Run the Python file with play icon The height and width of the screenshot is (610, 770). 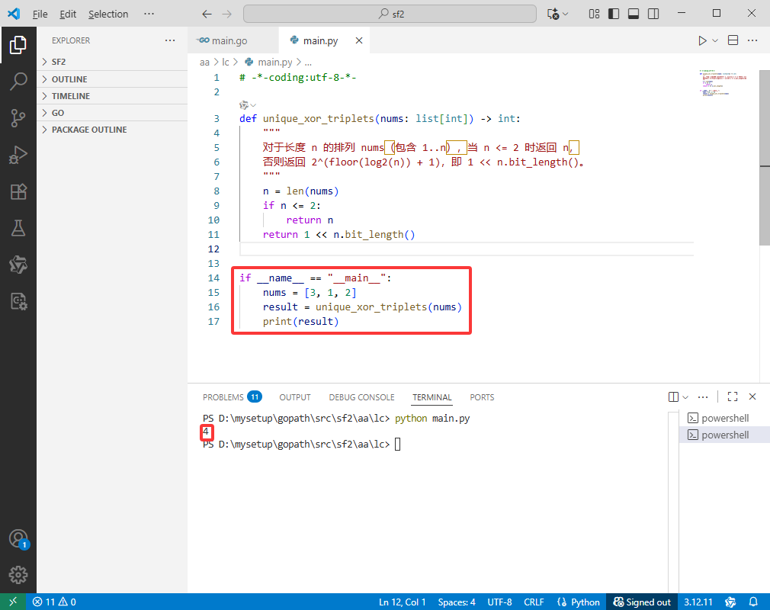pyautogui.click(x=702, y=40)
